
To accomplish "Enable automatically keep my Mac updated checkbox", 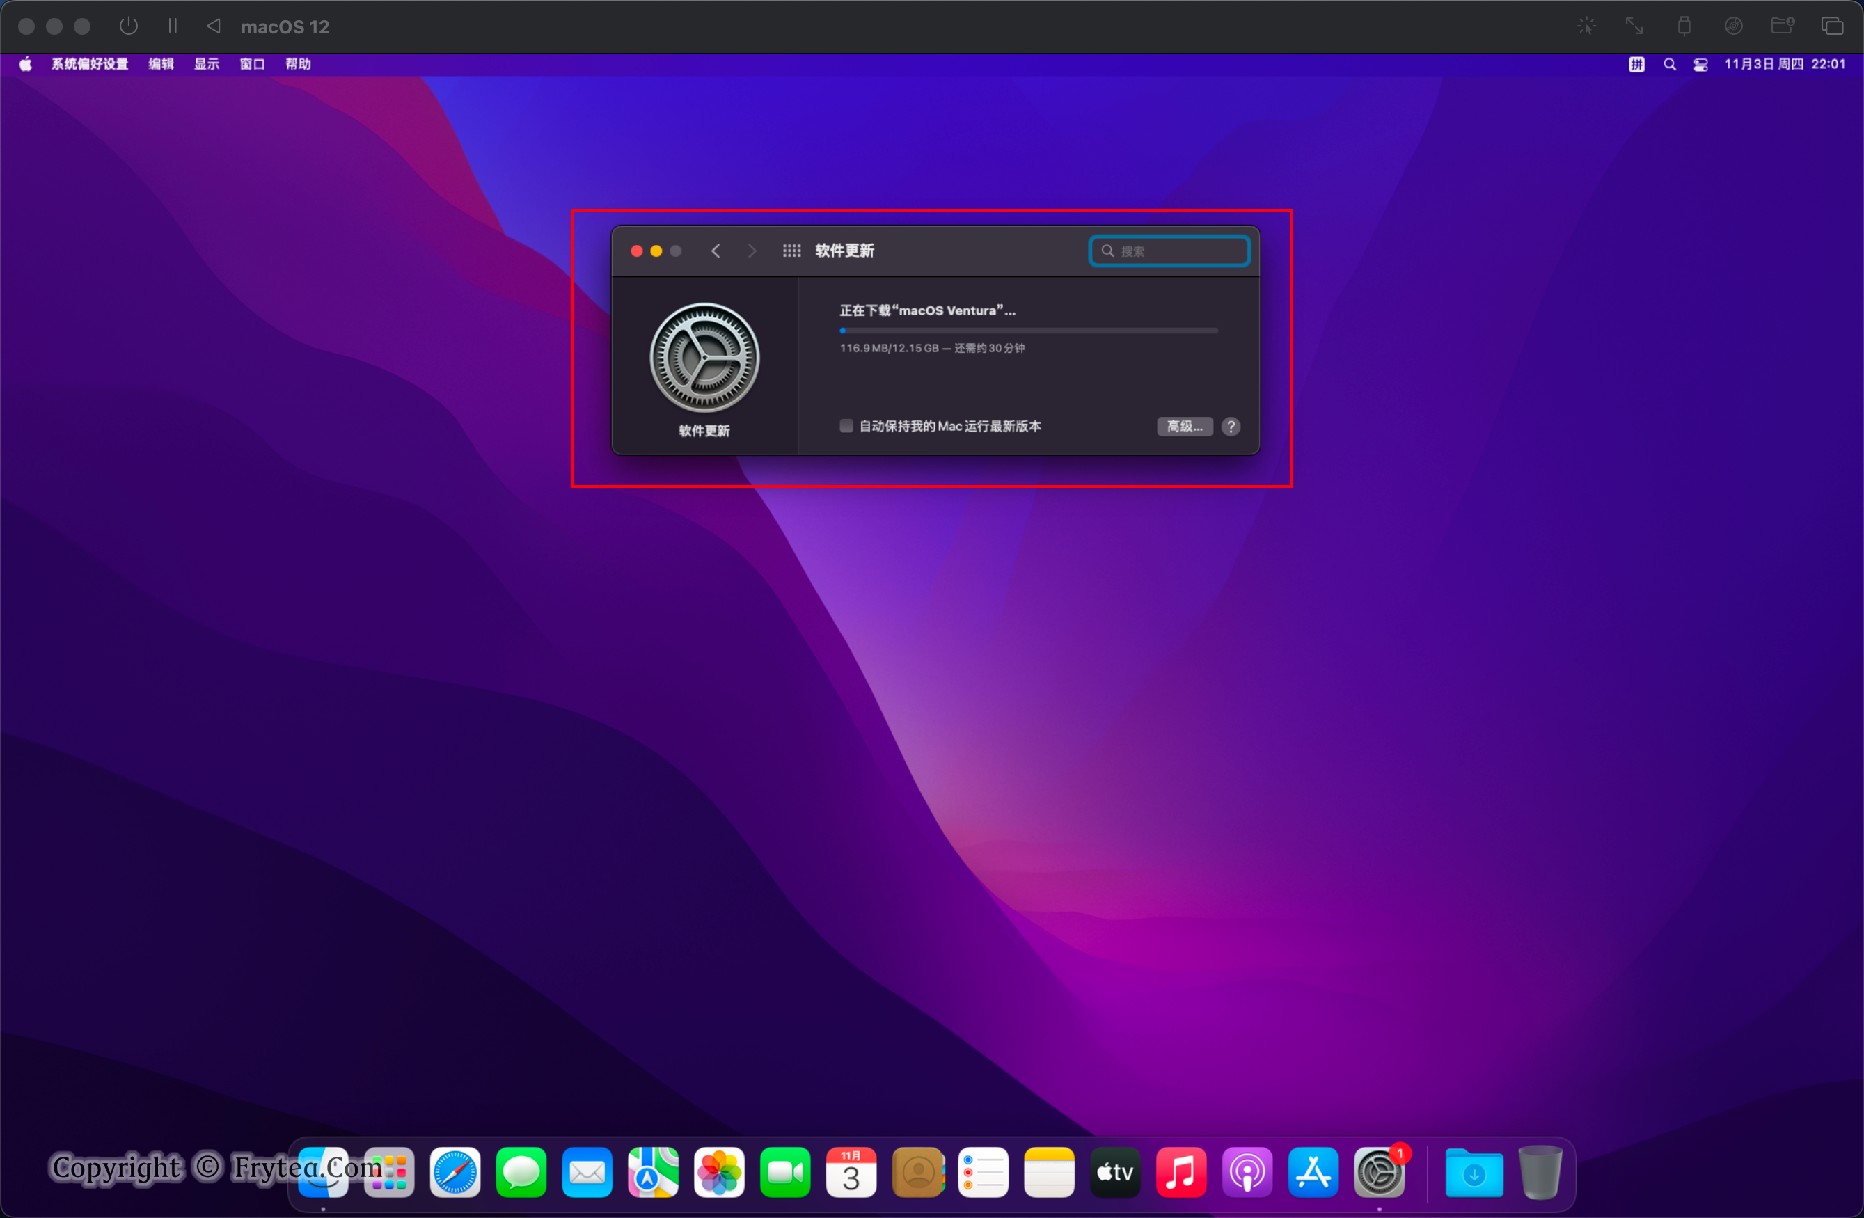I will [846, 426].
